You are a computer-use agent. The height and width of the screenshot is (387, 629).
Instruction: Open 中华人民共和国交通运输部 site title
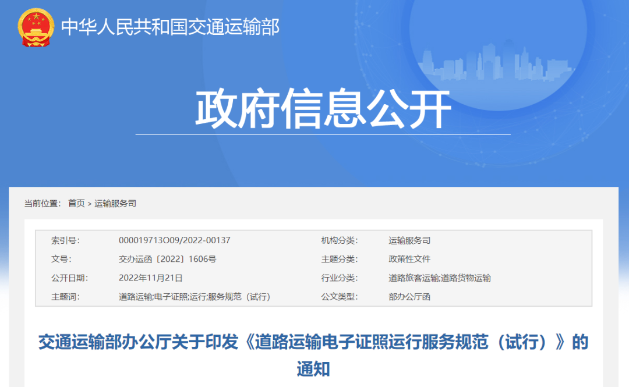coord(170,27)
